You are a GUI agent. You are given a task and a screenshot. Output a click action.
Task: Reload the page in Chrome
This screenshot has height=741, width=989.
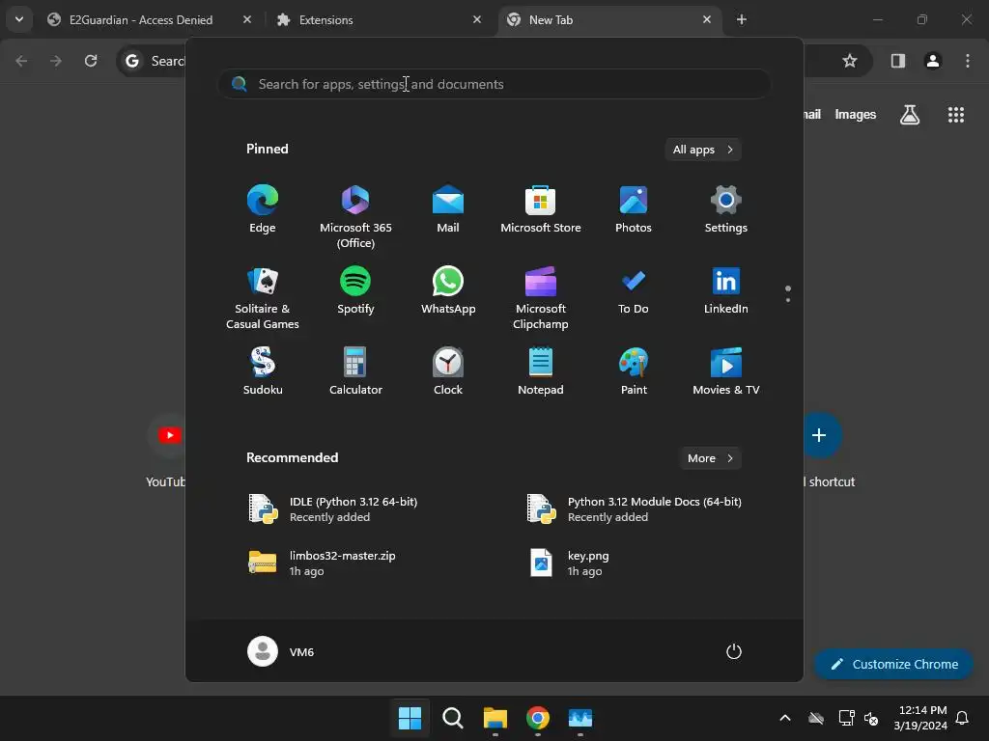pyautogui.click(x=91, y=61)
